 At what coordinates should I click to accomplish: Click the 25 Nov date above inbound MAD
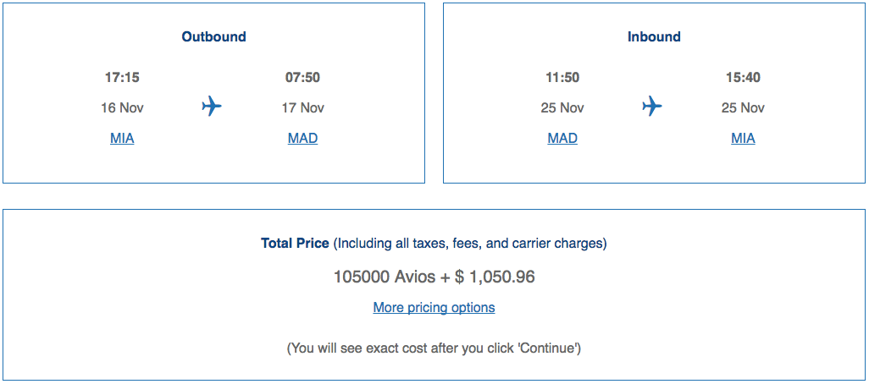point(562,107)
